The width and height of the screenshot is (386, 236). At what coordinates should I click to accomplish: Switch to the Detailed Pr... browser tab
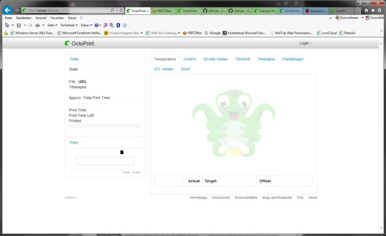pos(265,11)
